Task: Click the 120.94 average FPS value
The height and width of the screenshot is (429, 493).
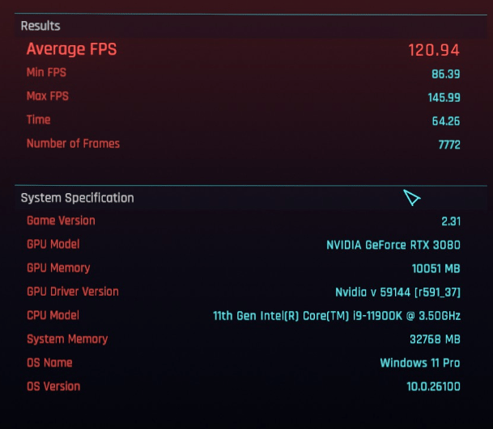Action: 434,50
